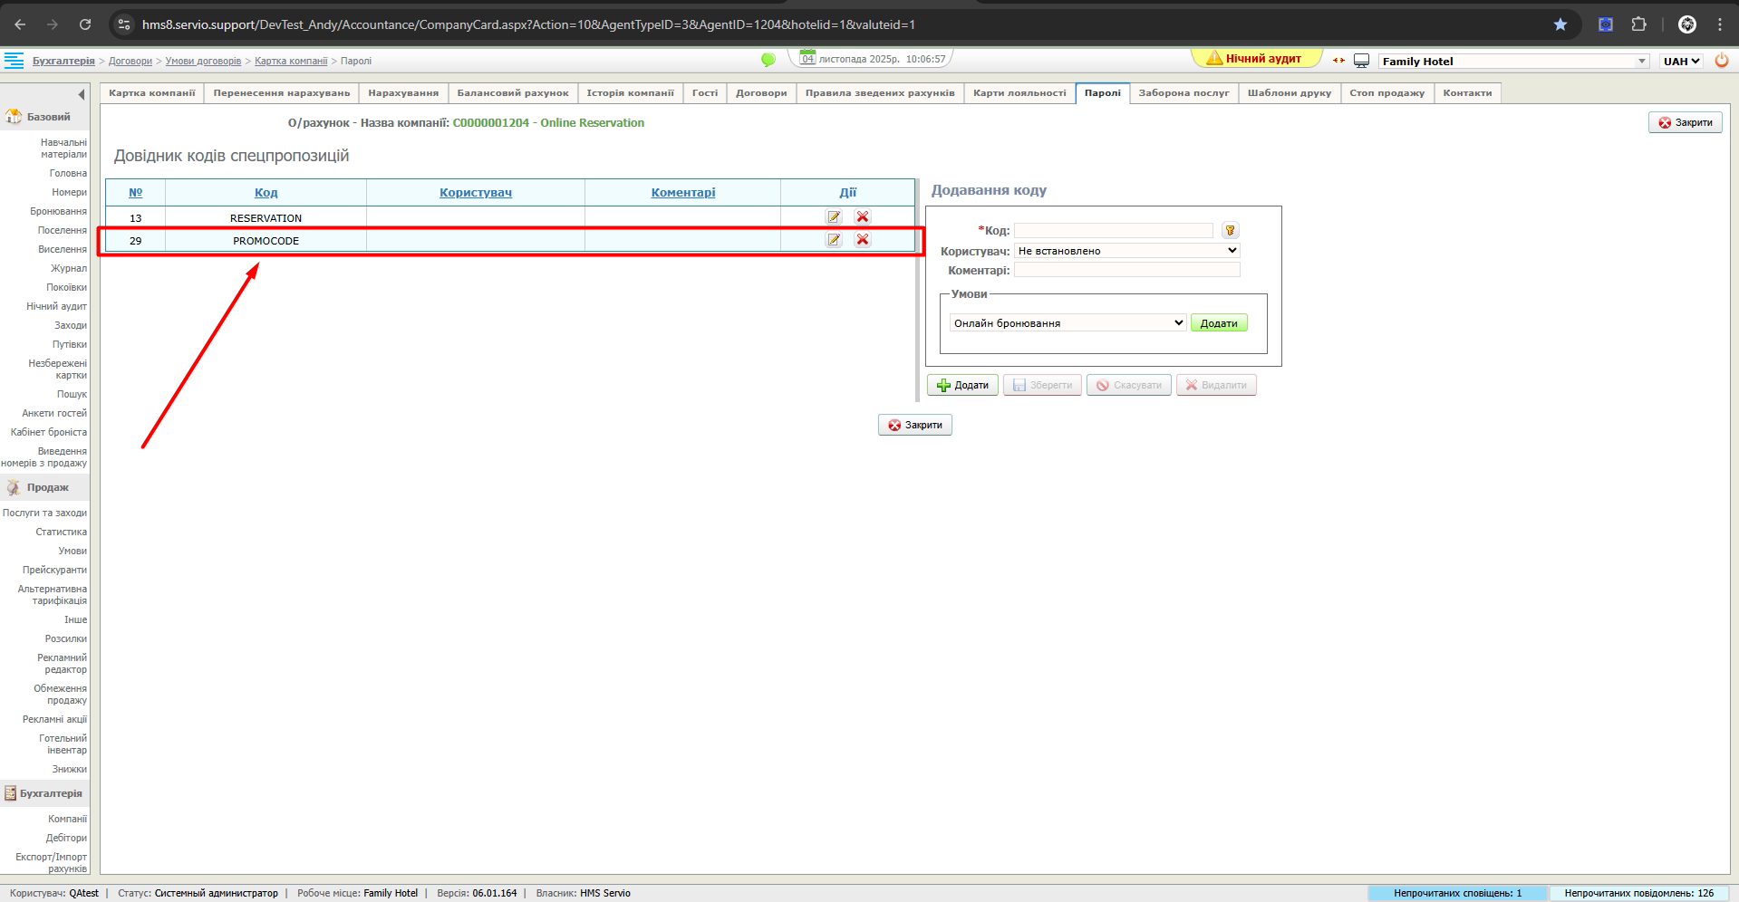This screenshot has height=902, width=1739.
Task: Click the key icon beside Код field
Action: pyautogui.click(x=1230, y=231)
